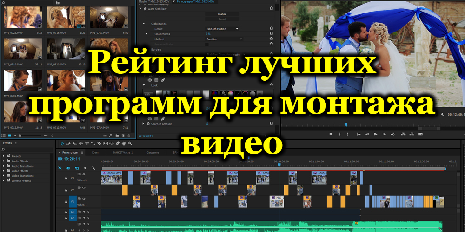Switch to the Сведение sequence tab

click(153, 152)
